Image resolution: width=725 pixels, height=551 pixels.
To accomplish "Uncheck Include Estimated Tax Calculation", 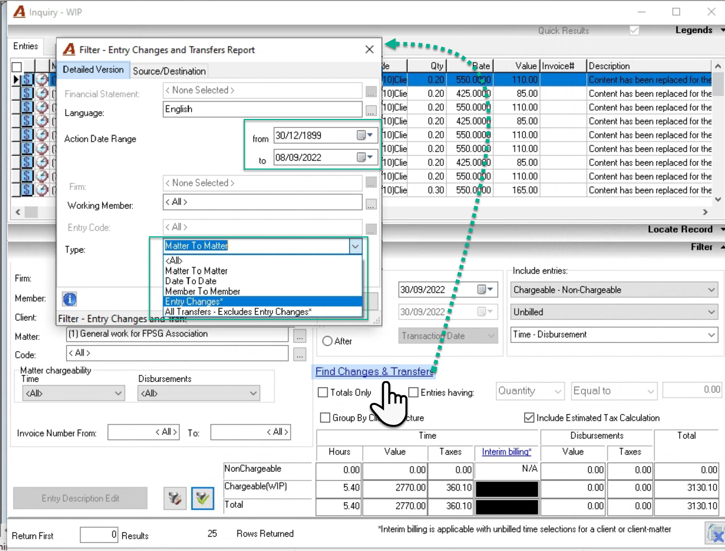I will tap(529, 418).
